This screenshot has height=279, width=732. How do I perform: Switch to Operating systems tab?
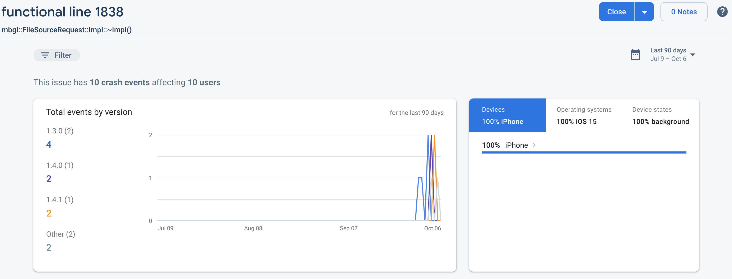[x=584, y=115]
